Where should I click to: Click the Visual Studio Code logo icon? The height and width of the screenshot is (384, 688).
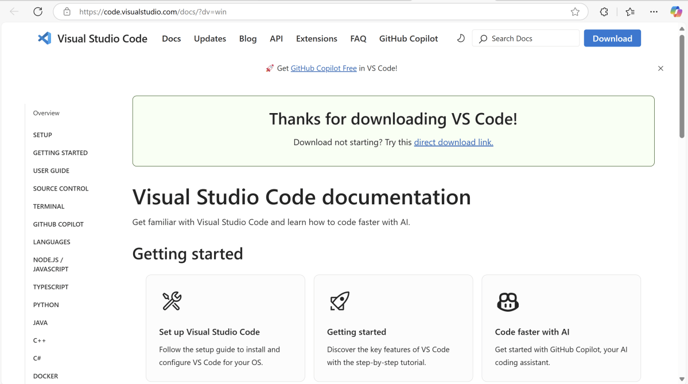click(x=44, y=38)
